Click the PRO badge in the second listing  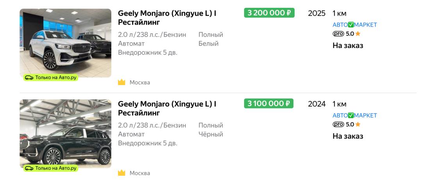pyautogui.click(x=338, y=125)
